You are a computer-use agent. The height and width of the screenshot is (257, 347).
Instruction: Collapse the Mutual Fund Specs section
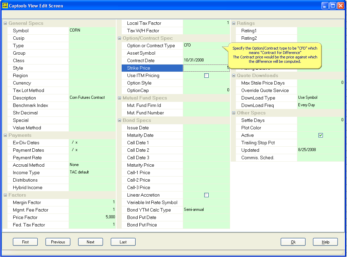tap(119, 98)
